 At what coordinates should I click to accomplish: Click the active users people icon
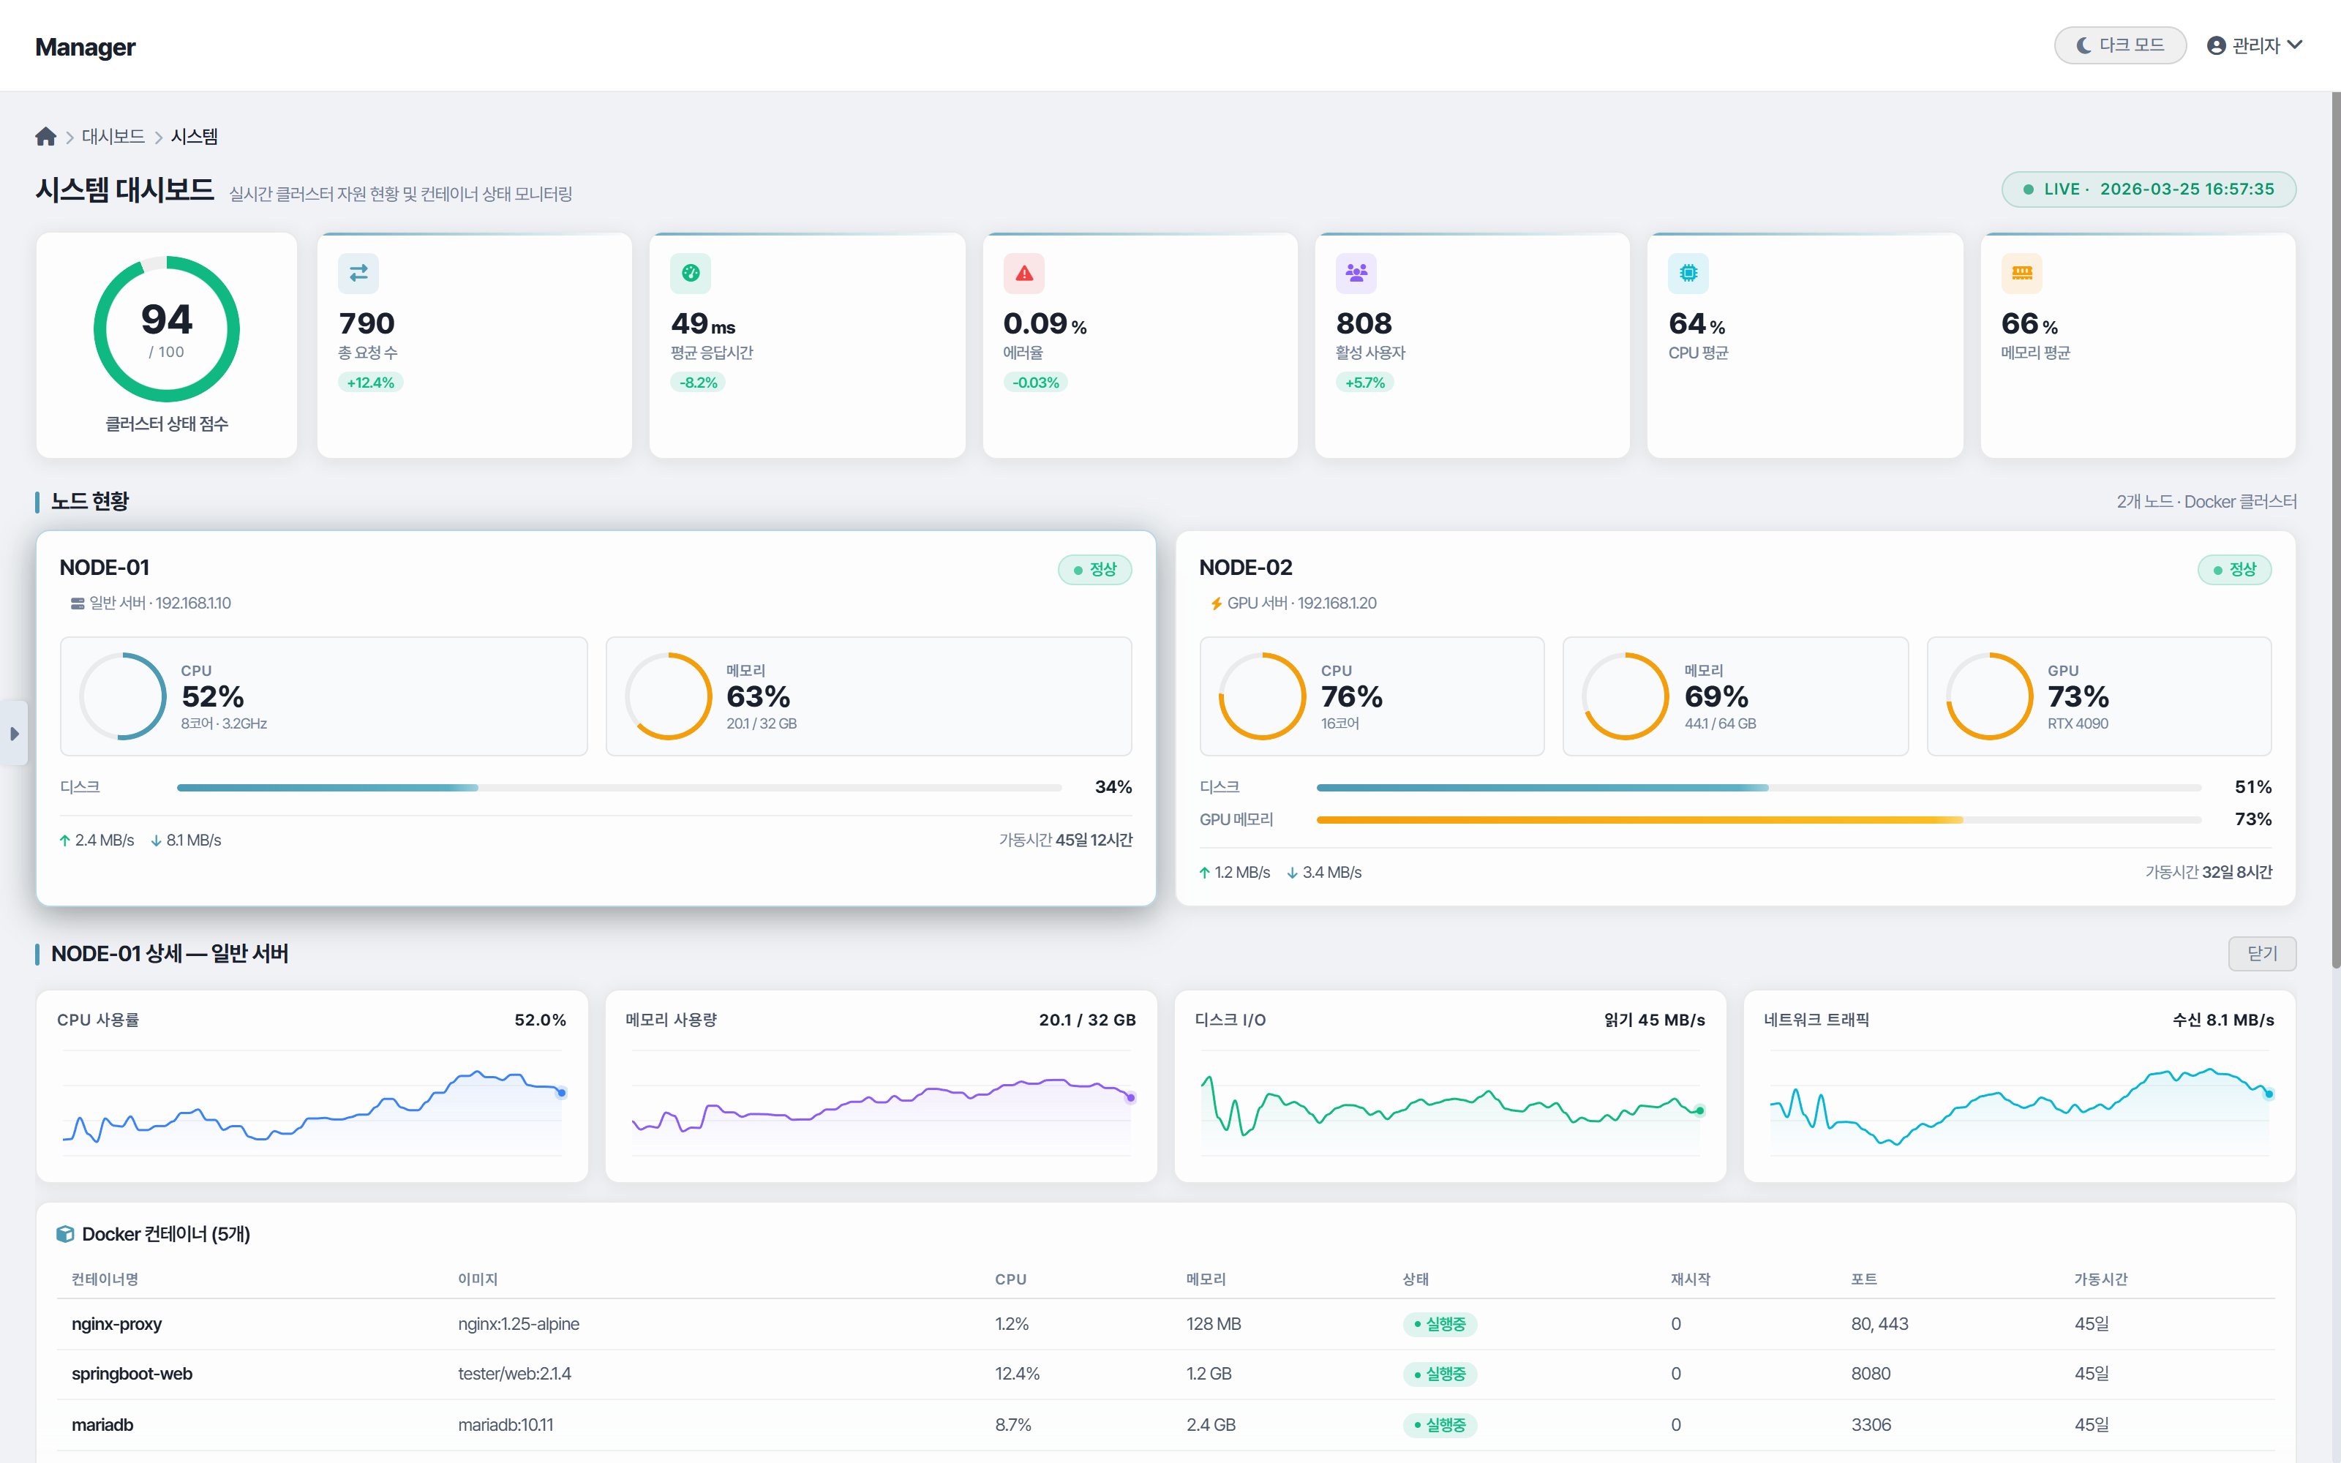point(1356,273)
